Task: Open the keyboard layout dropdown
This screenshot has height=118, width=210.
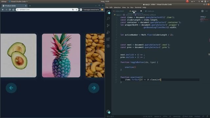Action: click(x=193, y=1)
